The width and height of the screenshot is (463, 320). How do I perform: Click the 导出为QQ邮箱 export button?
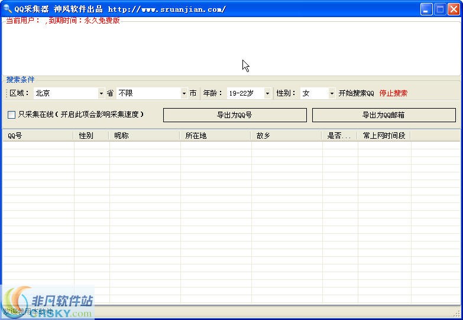(x=384, y=115)
